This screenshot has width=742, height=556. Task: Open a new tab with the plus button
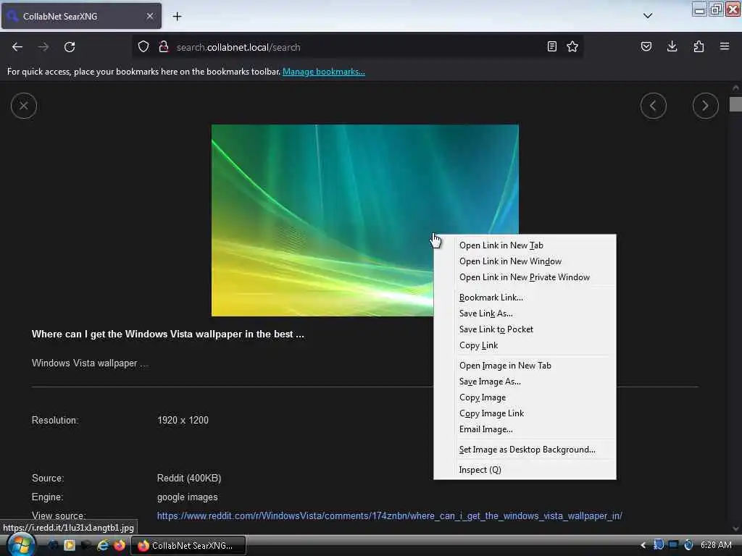click(177, 17)
